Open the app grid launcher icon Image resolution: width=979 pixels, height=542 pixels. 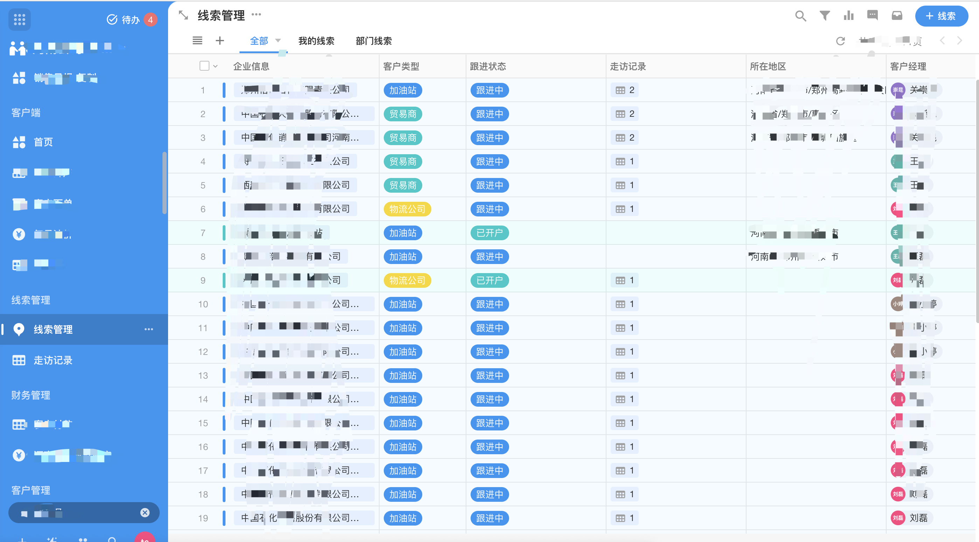pos(19,19)
